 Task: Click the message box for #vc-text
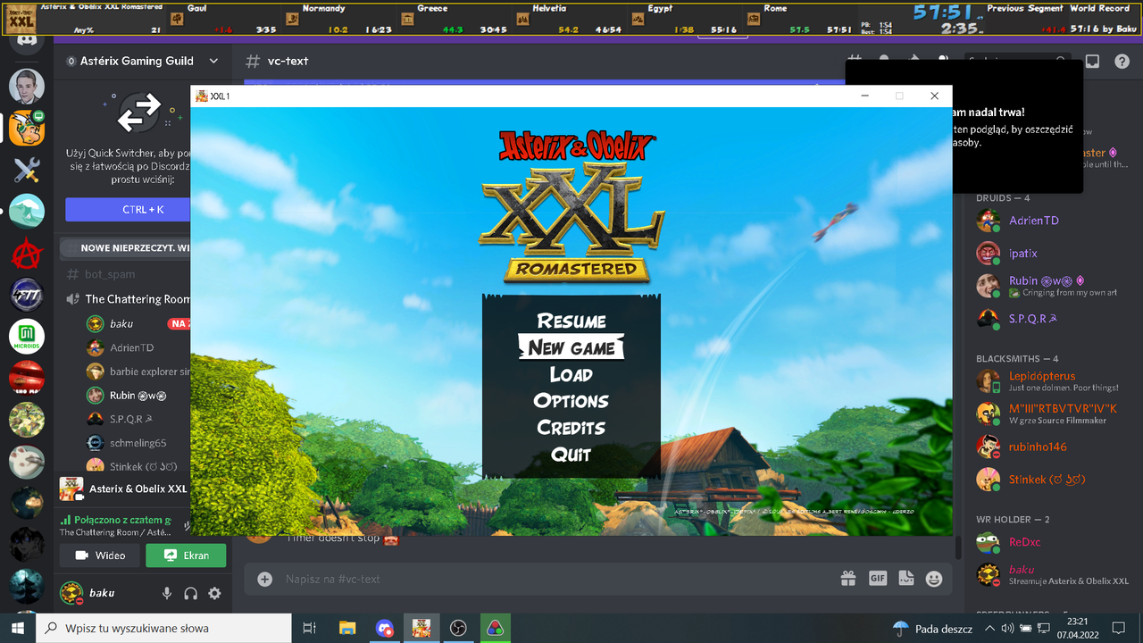tap(554, 579)
